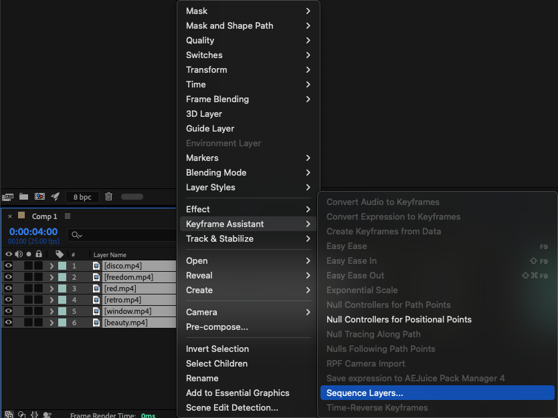Click the Interpret Footage icon in Project panel
The width and height of the screenshot is (558, 418).
tap(7, 197)
